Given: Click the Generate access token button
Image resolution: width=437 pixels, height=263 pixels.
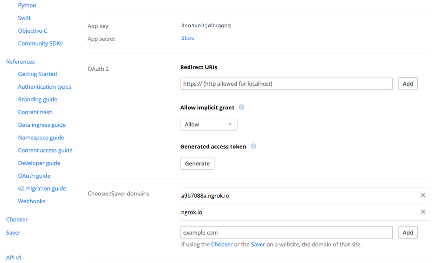Looking at the screenshot, I should click(x=197, y=163).
